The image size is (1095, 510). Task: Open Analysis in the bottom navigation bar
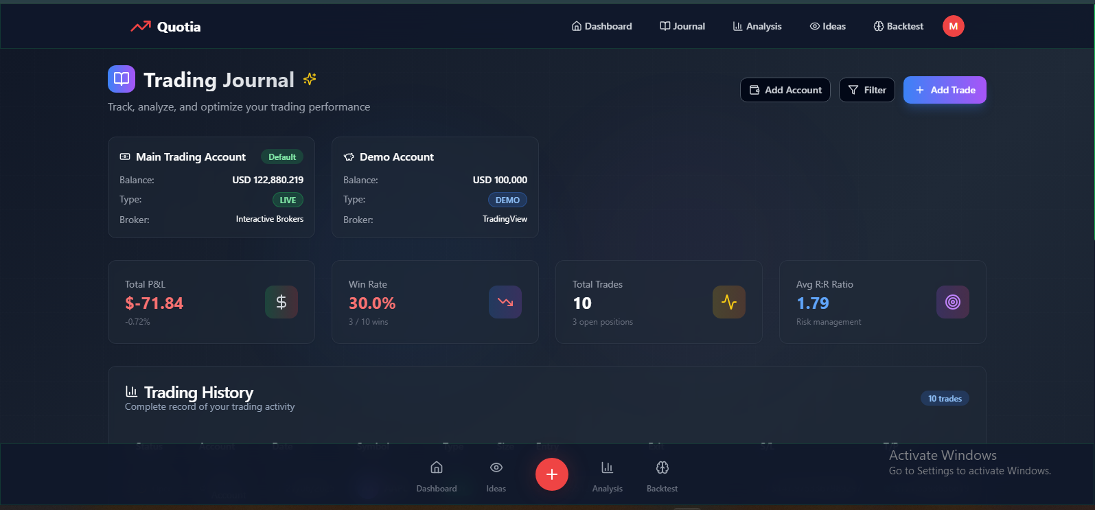pos(608,476)
